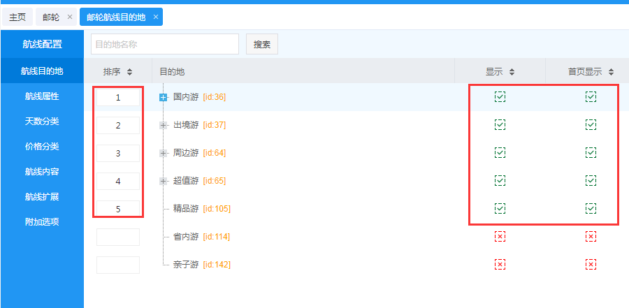Enable 首页显示 for 亲子游 row
The image size is (629, 308).
tap(591, 265)
